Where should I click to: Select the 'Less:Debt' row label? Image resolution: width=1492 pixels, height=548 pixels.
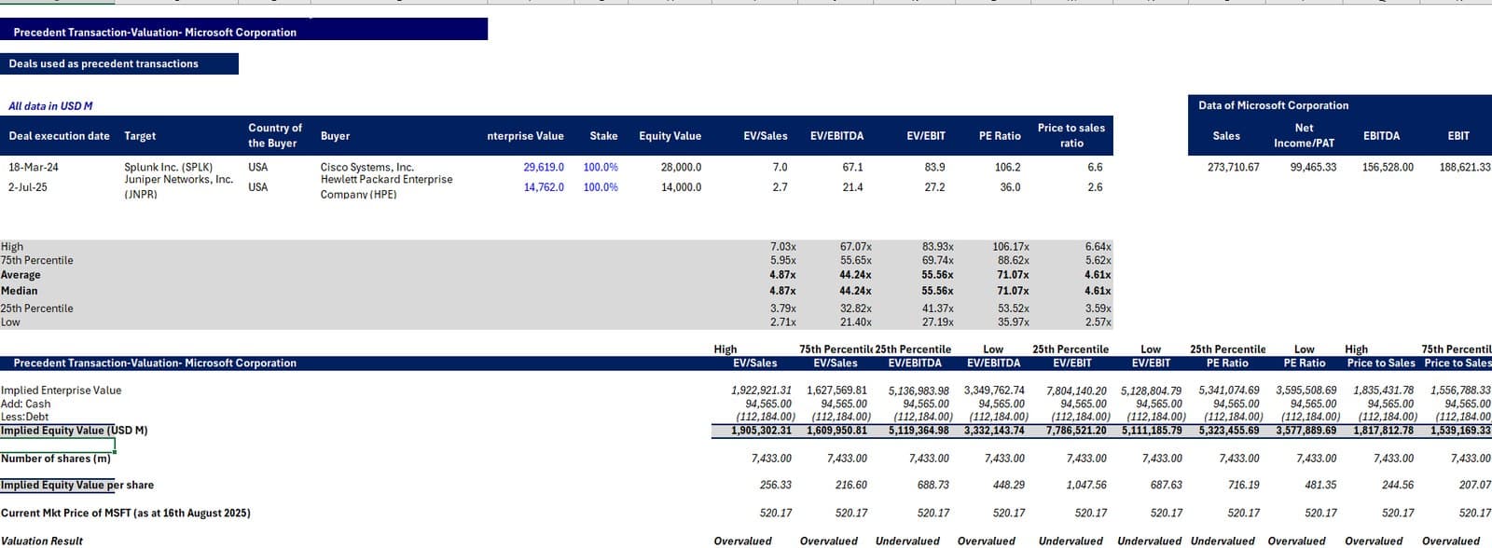[x=24, y=418]
